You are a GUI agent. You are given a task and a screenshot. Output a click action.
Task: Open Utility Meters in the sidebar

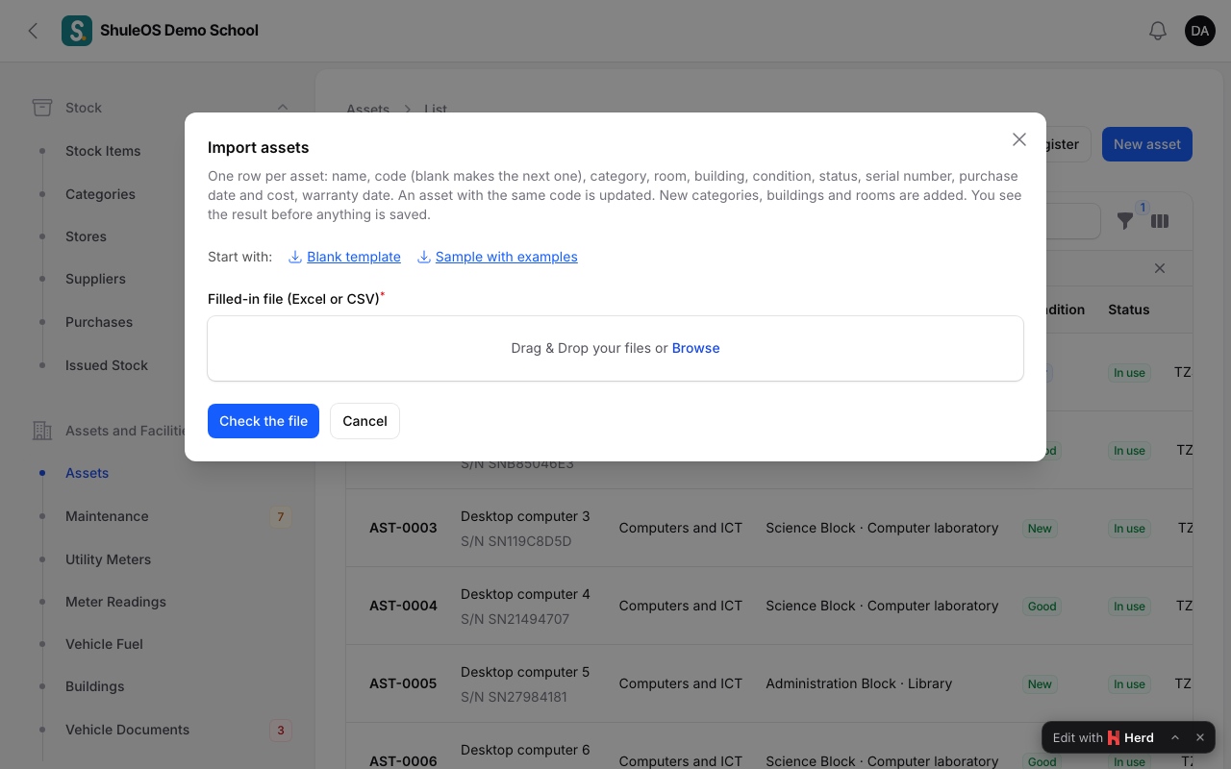(108, 559)
